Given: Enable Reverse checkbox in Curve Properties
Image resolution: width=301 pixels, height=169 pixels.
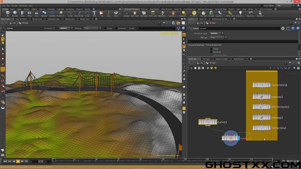Looking at the screenshot, I should tap(211, 52).
